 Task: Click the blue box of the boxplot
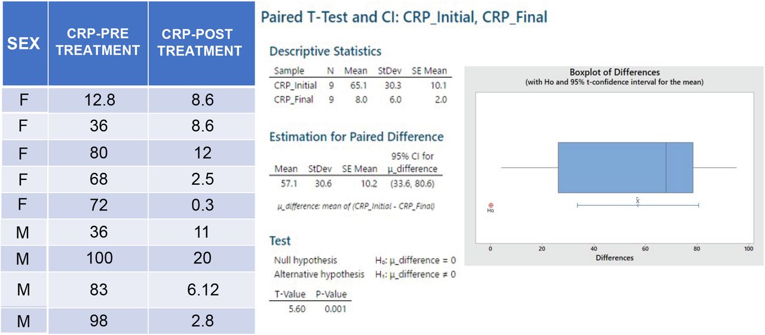pyautogui.click(x=625, y=167)
